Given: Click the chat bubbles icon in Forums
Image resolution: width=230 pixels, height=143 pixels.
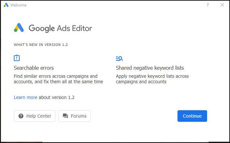Looking at the screenshot, I should pyautogui.click(x=65, y=116).
